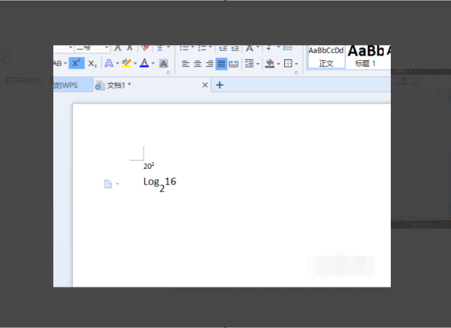The image size is (451, 328).
Task: Align text to the right
Action: pyautogui.click(x=209, y=64)
